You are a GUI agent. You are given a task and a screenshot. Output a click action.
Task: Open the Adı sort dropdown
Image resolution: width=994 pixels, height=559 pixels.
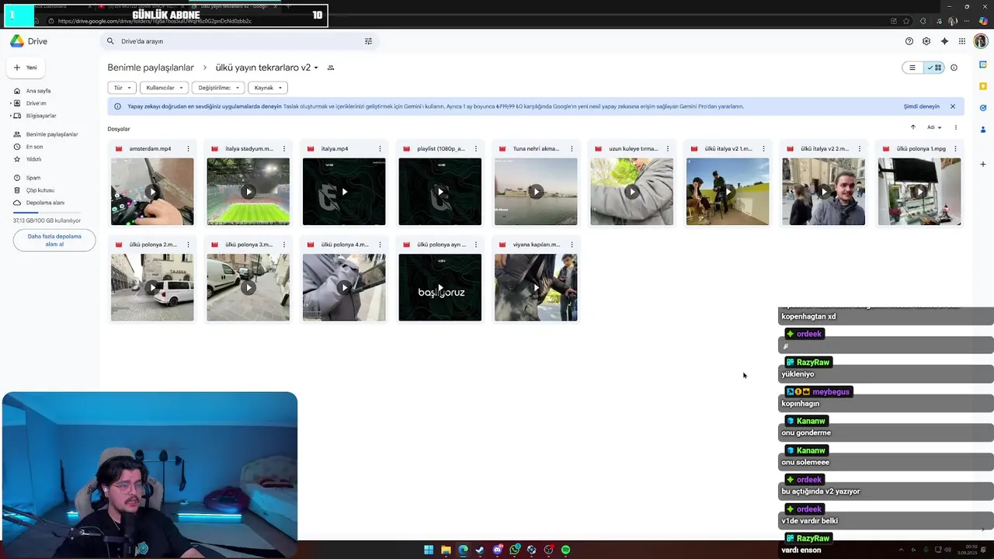click(934, 127)
